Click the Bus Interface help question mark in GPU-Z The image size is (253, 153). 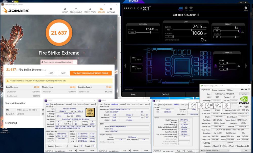click(x=249, y=114)
